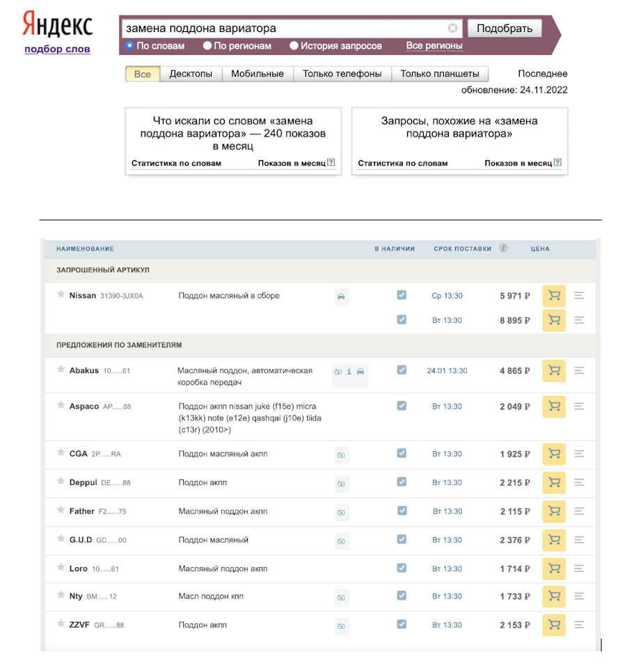Add ZZVF Поддон акпп to cart
Viewport: 627px width, 668px height.
(x=553, y=625)
